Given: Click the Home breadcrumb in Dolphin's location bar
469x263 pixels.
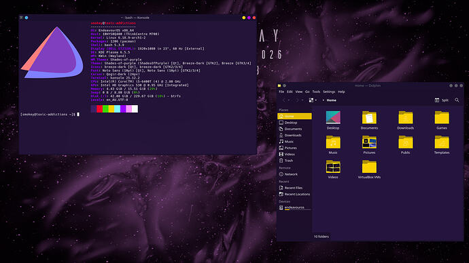Looking at the screenshot, I should coord(332,100).
